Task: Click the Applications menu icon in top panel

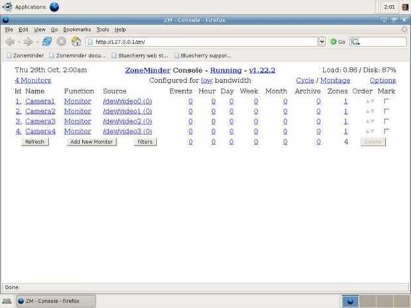Action: click(x=7, y=7)
